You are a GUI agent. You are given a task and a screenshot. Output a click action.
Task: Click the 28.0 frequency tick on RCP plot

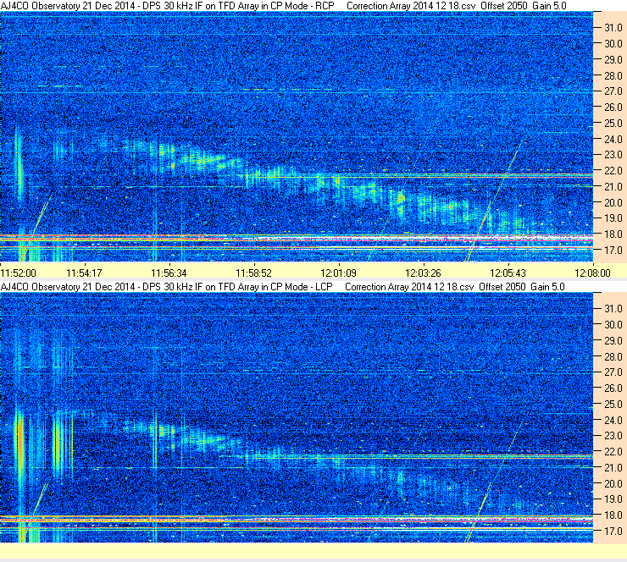pos(613,76)
